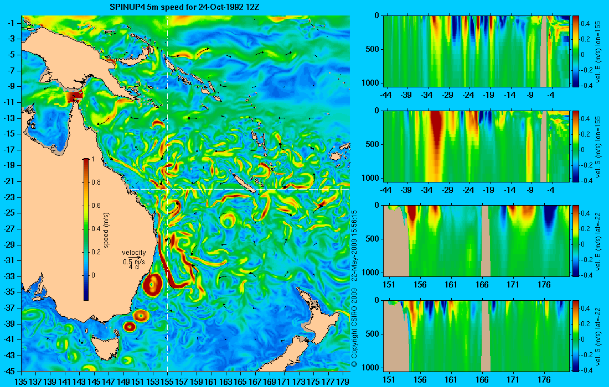Click the '22-May-2009 15:56:15' timestamp
609x387 pixels.
354,245
